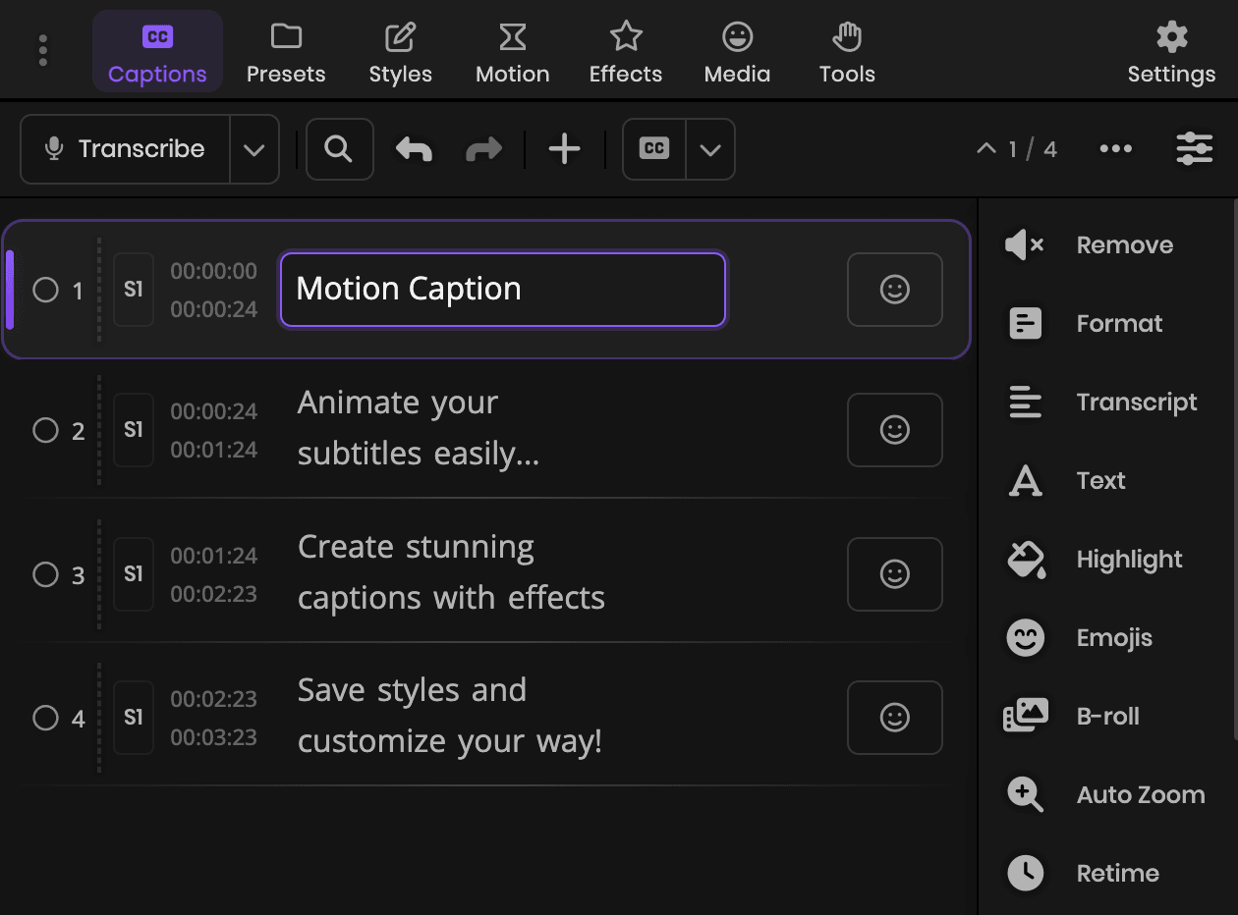Open the caption search magnifier
The height and width of the screenshot is (915, 1238).
(x=339, y=149)
